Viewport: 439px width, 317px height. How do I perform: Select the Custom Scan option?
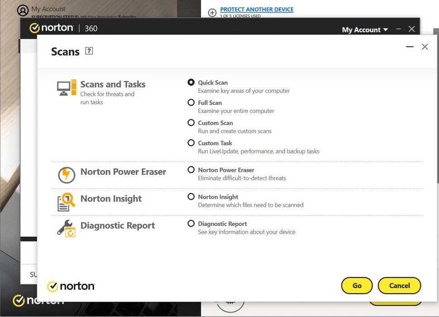tap(191, 123)
